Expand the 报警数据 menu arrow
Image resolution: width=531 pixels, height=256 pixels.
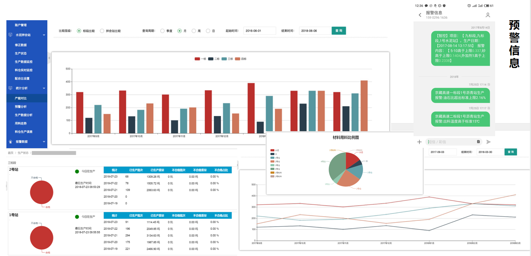pyautogui.click(x=44, y=141)
